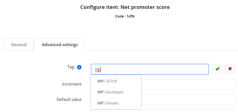
Task: Click inside the Tag text field
Action: tap(150, 69)
